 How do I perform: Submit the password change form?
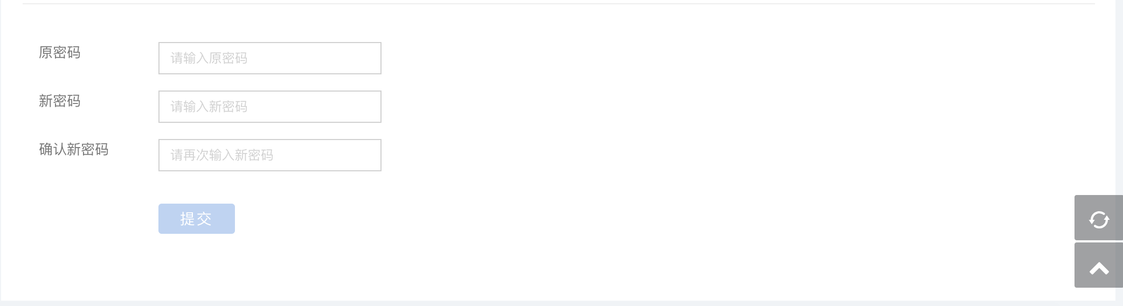point(196,219)
